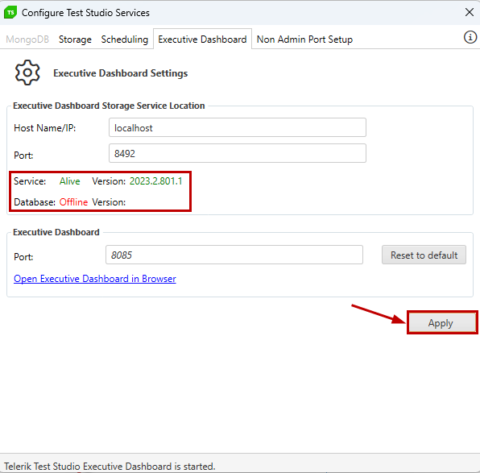Open Executive Dashboard in Browser link
Screen dimensions: 480x473
point(95,279)
